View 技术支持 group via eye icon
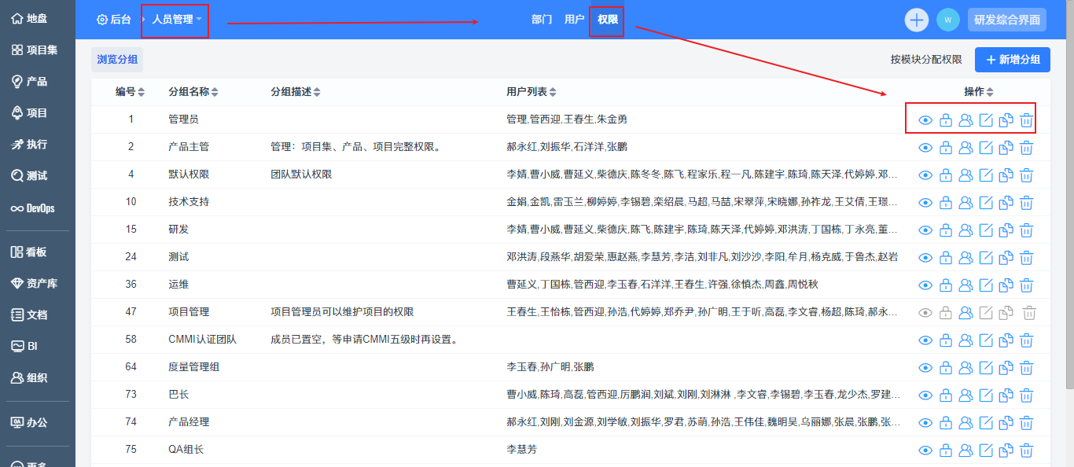Screen dimensions: 1074x467 [x=925, y=203]
